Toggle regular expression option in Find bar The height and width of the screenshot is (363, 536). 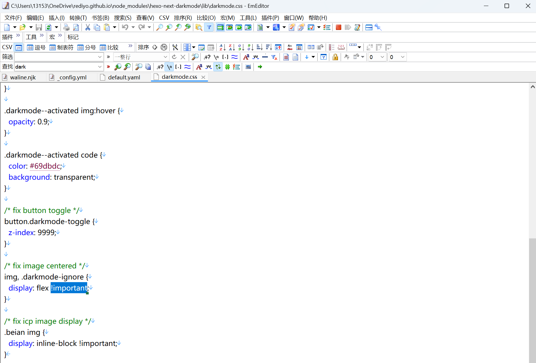point(160,67)
